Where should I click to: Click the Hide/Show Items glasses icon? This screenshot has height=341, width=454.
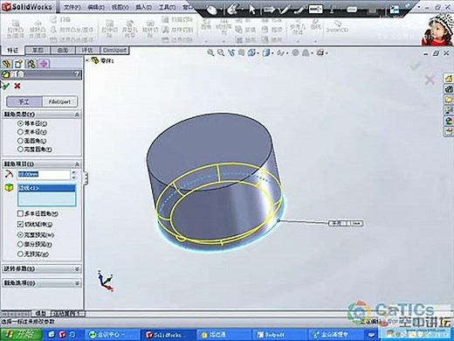(280, 52)
